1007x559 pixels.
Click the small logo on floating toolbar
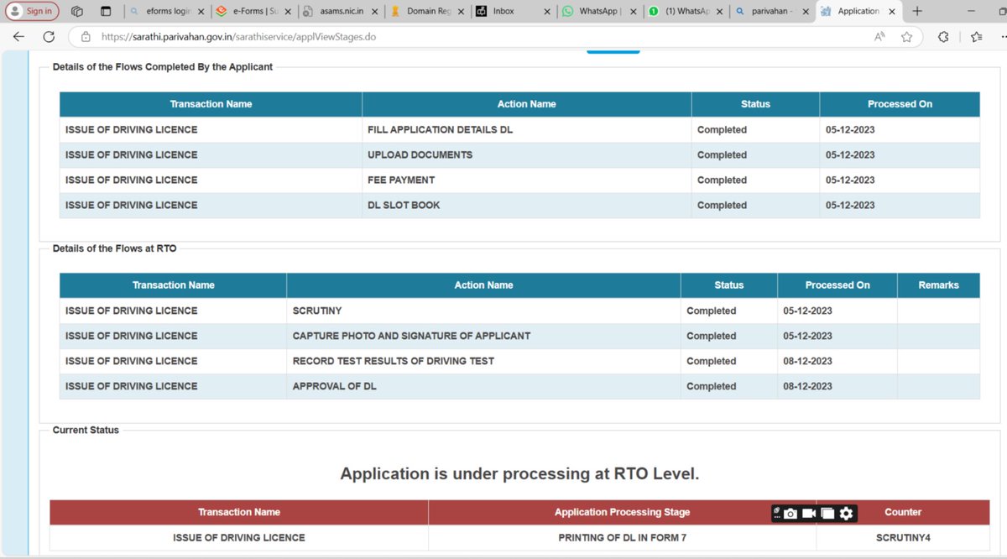pyautogui.click(x=777, y=511)
